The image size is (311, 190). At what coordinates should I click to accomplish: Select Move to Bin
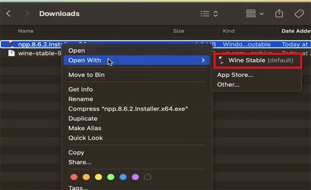86,75
